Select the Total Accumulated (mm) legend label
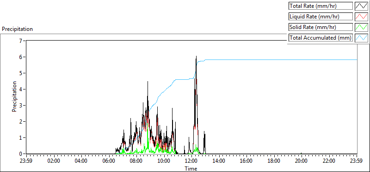This screenshot has width=370, height=172. click(321, 38)
